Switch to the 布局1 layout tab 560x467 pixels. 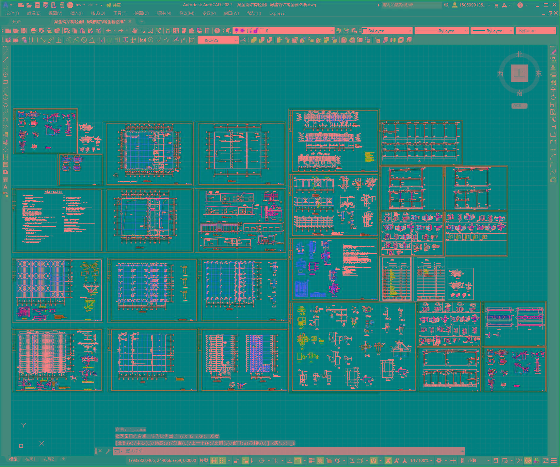coord(30,459)
